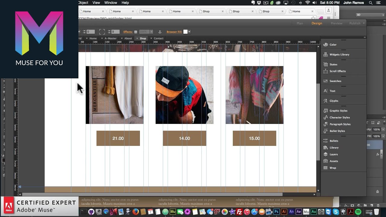Screen dimensions: 386x217
Task: Open the Window menu
Action: 111,2
